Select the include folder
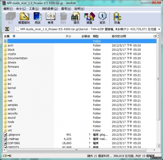 click(12, 75)
